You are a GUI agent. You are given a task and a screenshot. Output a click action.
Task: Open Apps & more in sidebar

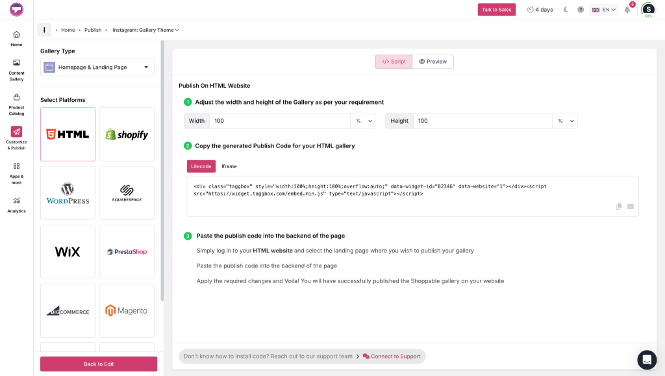click(x=16, y=173)
